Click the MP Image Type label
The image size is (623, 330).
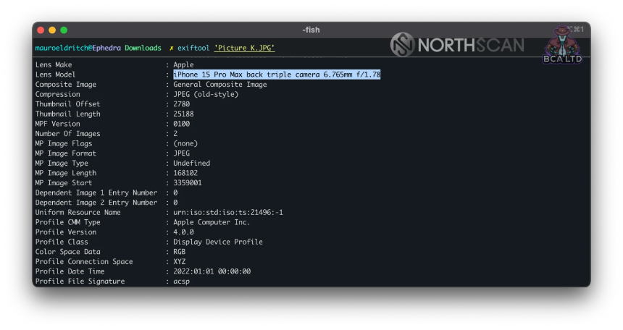tap(62, 164)
